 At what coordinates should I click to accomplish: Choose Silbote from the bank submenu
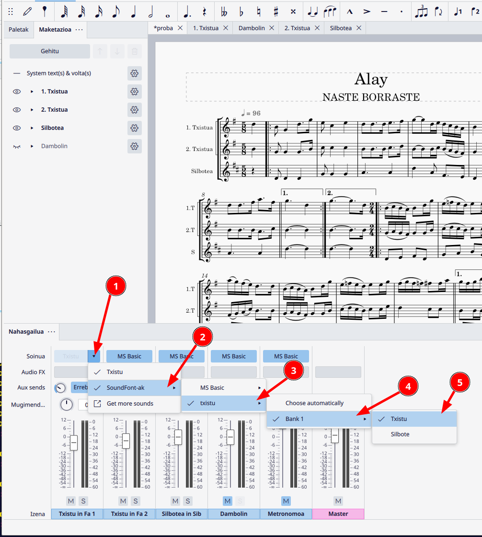[400, 434]
